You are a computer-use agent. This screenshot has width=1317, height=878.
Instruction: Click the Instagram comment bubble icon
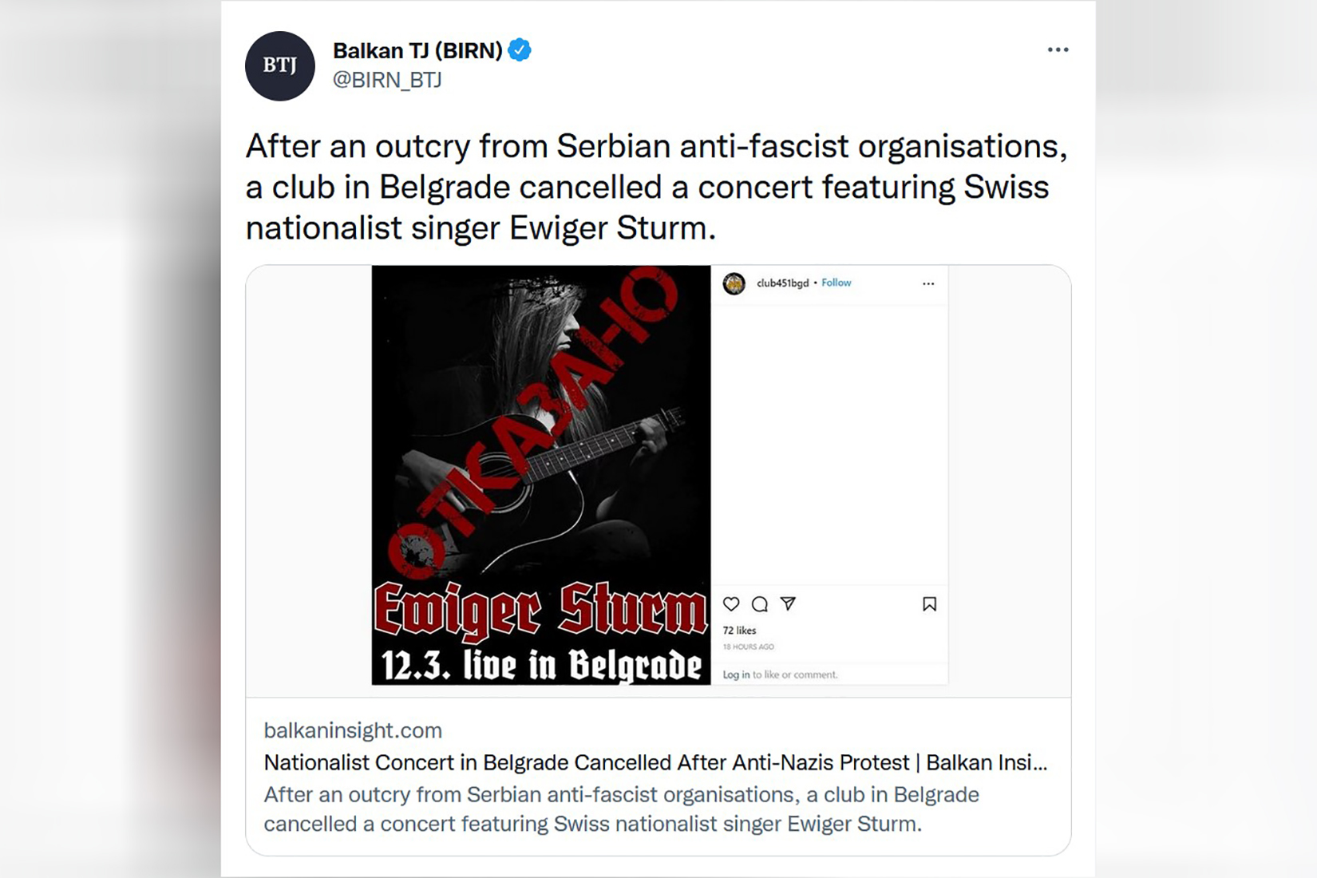pos(760,604)
